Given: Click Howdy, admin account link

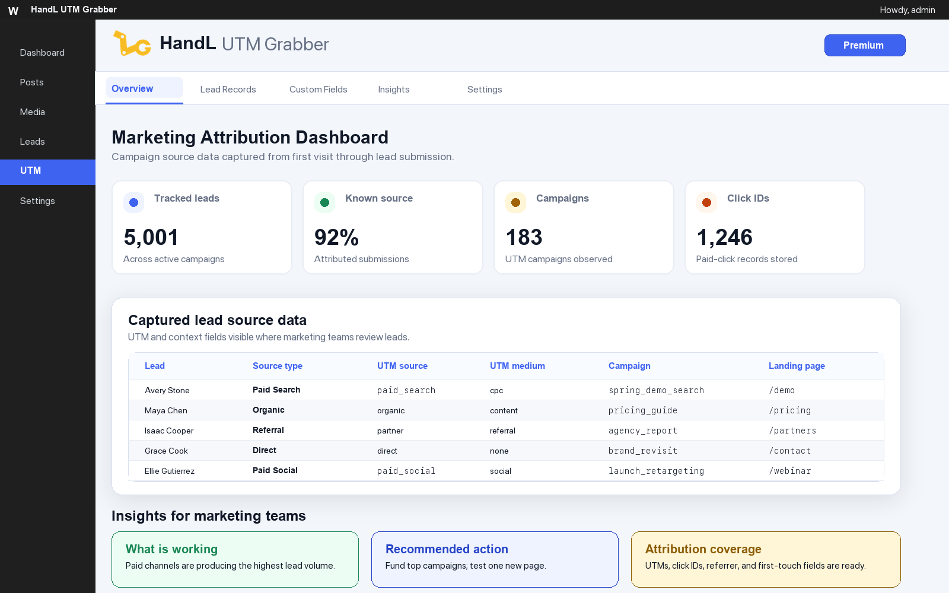Looking at the screenshot, I should point(907,10).
